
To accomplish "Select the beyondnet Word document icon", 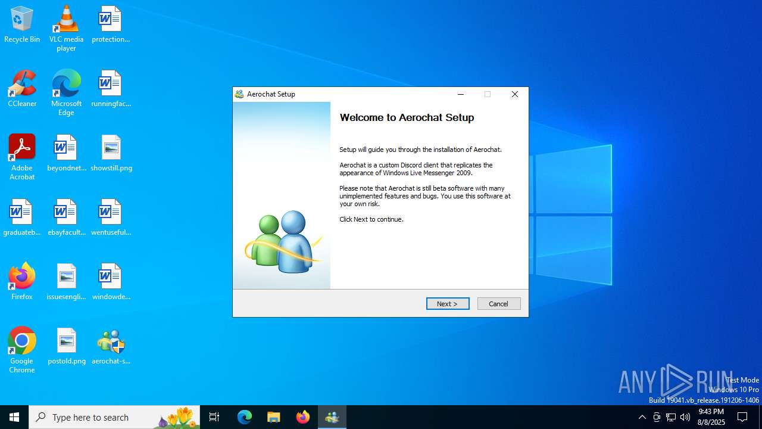I will (x=66, y=154).
